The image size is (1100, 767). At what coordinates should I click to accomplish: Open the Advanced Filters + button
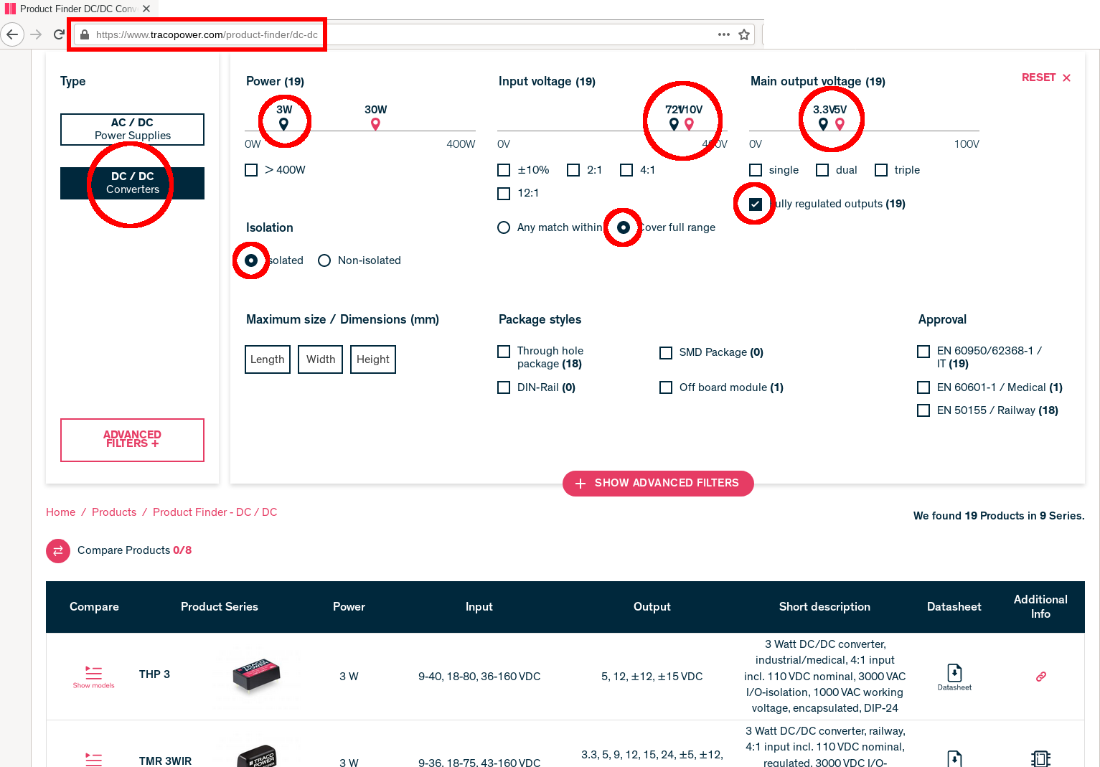tap(132, 440)
